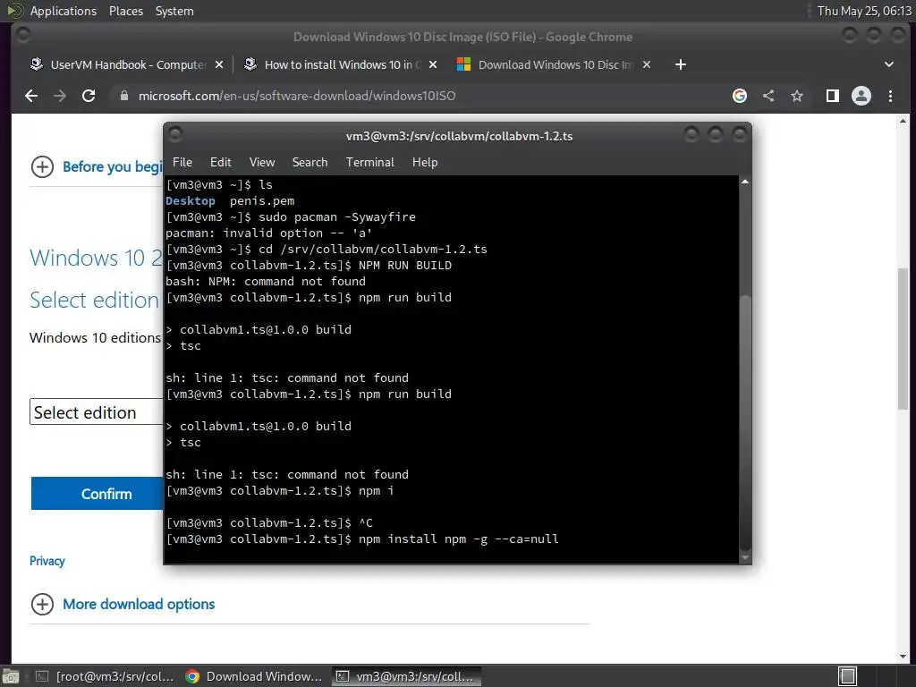Click terminal scrollbar thumb

(x=745, y=422)
